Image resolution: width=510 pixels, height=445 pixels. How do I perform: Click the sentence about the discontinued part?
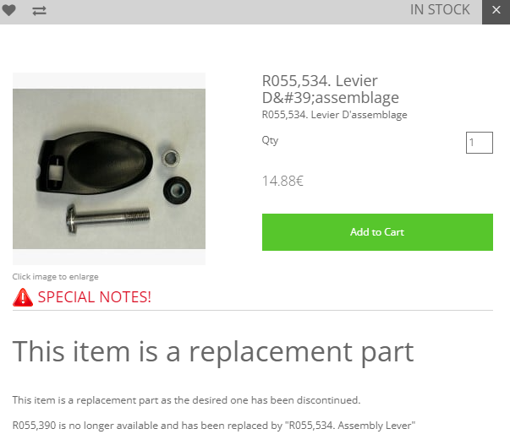coord(186,400)
